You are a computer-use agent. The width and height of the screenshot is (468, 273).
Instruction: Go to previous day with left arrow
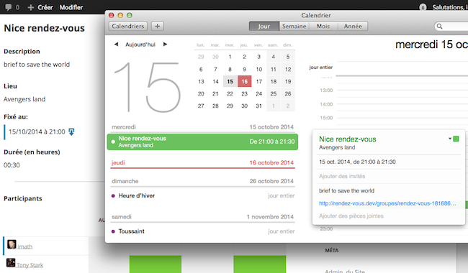(x=116, y=45)
